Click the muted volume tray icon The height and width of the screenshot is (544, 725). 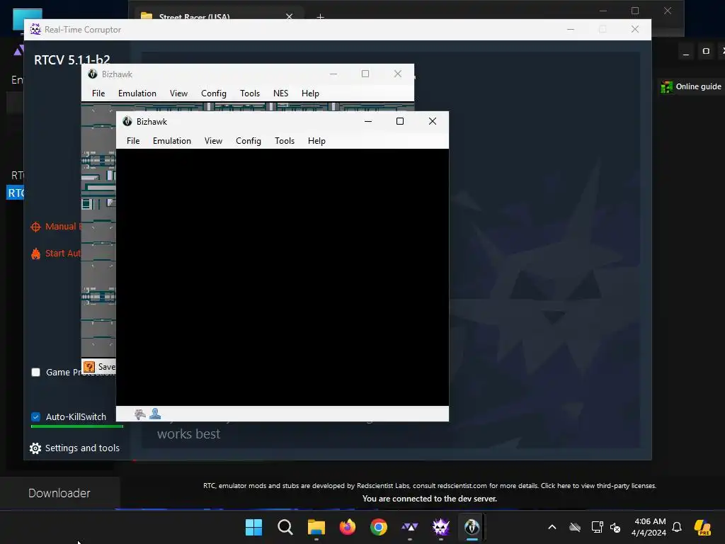pos(615,527)
